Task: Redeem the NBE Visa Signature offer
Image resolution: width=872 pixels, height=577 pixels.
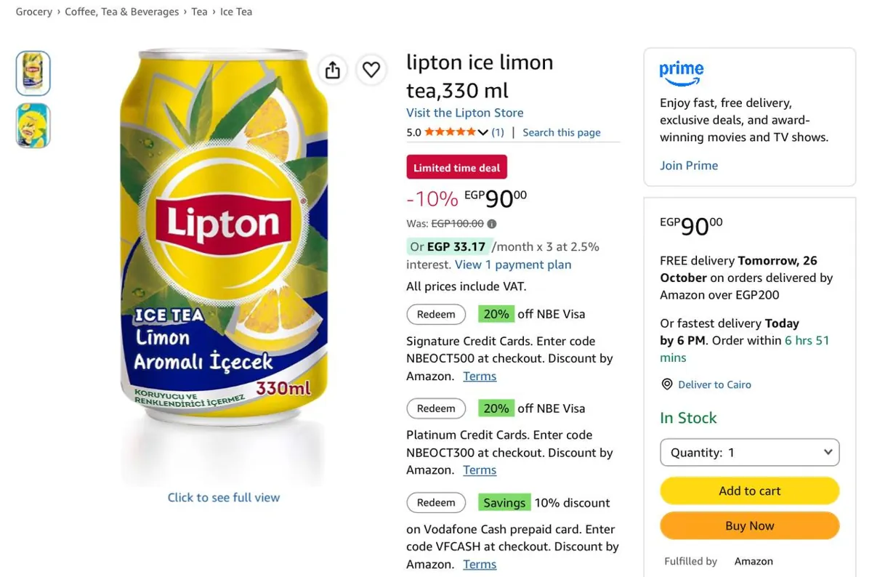Action: coord(436,314)
